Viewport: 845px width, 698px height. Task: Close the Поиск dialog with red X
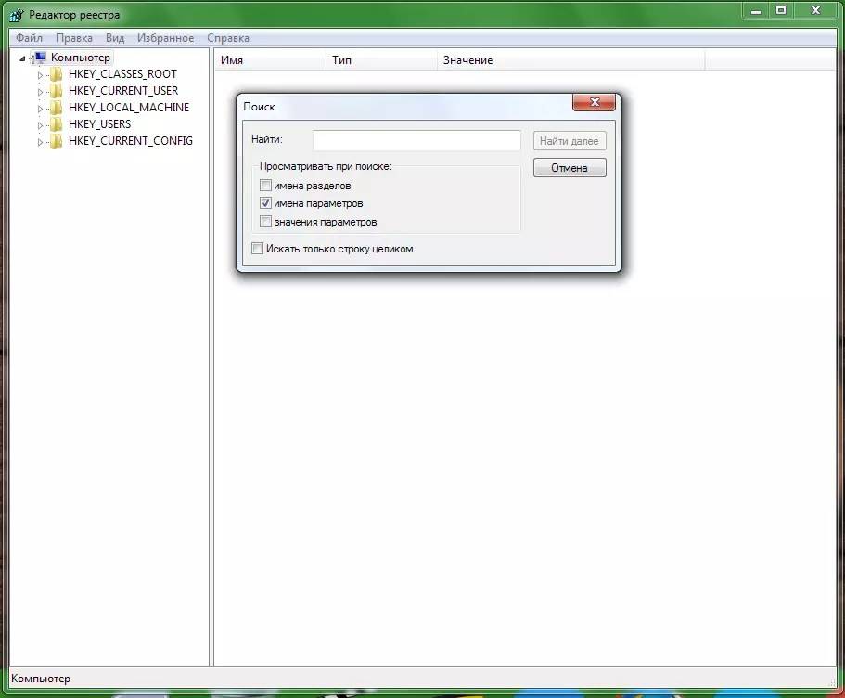tap(594, 103)
